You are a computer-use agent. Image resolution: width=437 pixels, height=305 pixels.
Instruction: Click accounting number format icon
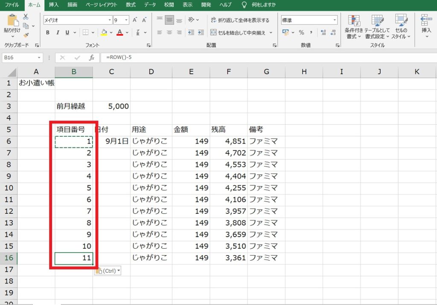click(x=286, y=32)
